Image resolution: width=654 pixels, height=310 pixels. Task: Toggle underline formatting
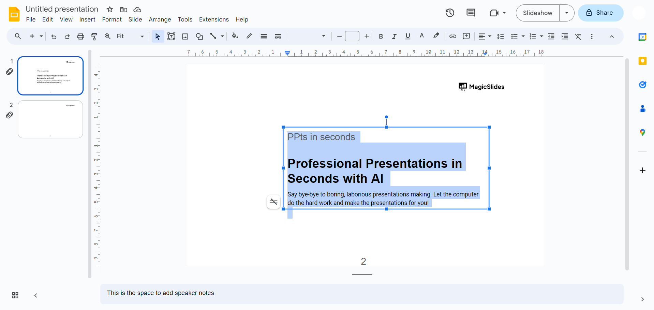[x=407, y=36]
